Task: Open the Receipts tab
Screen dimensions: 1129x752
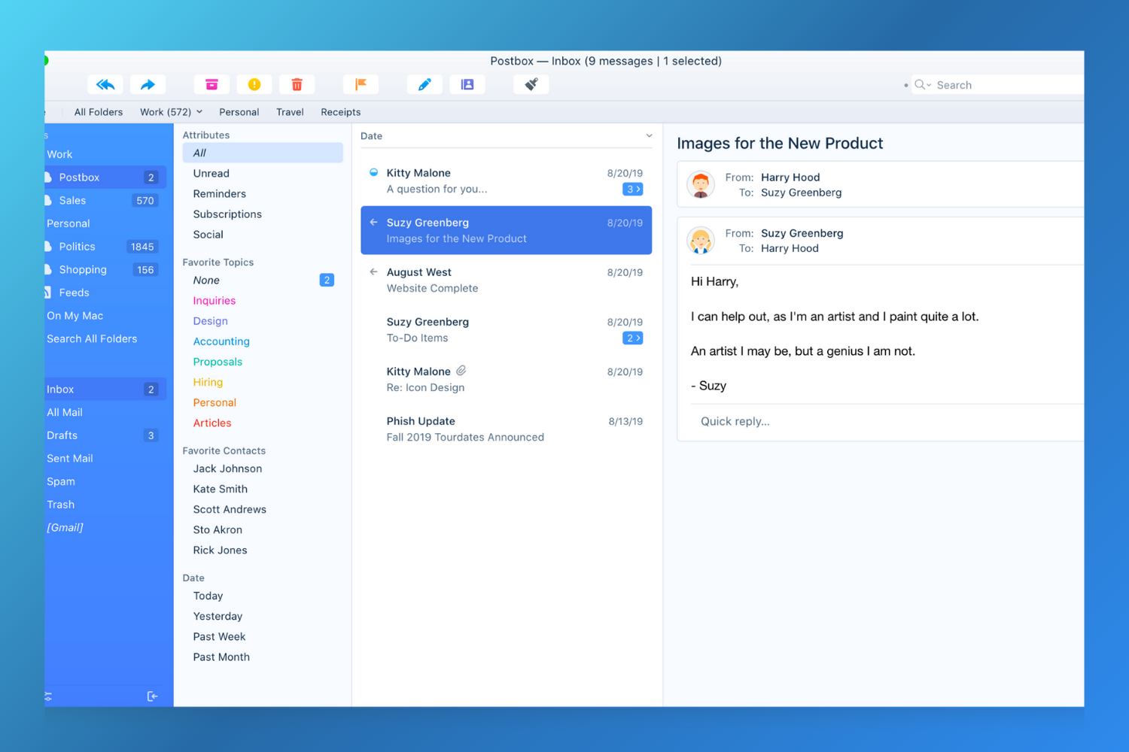Action: click(340, 111)
